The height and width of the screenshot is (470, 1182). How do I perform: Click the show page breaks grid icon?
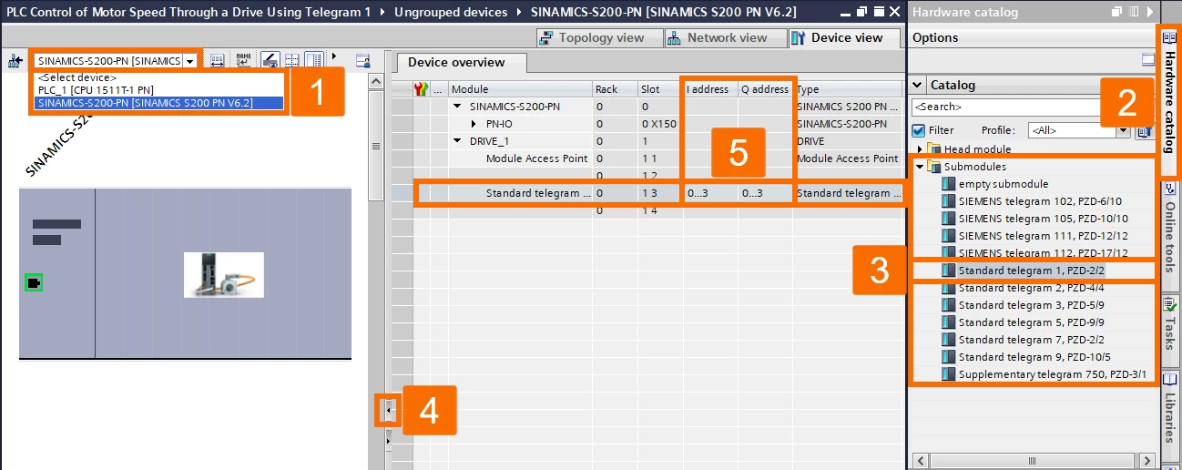[291, 61]
